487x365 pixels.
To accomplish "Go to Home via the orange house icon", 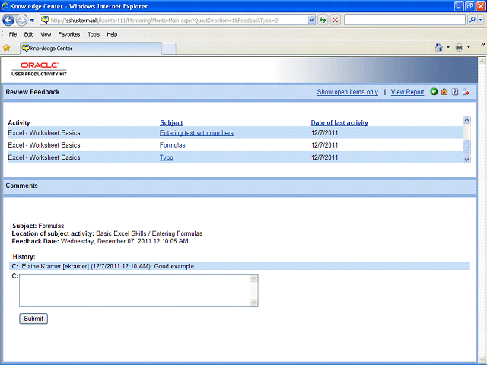I will coord(444,91).
